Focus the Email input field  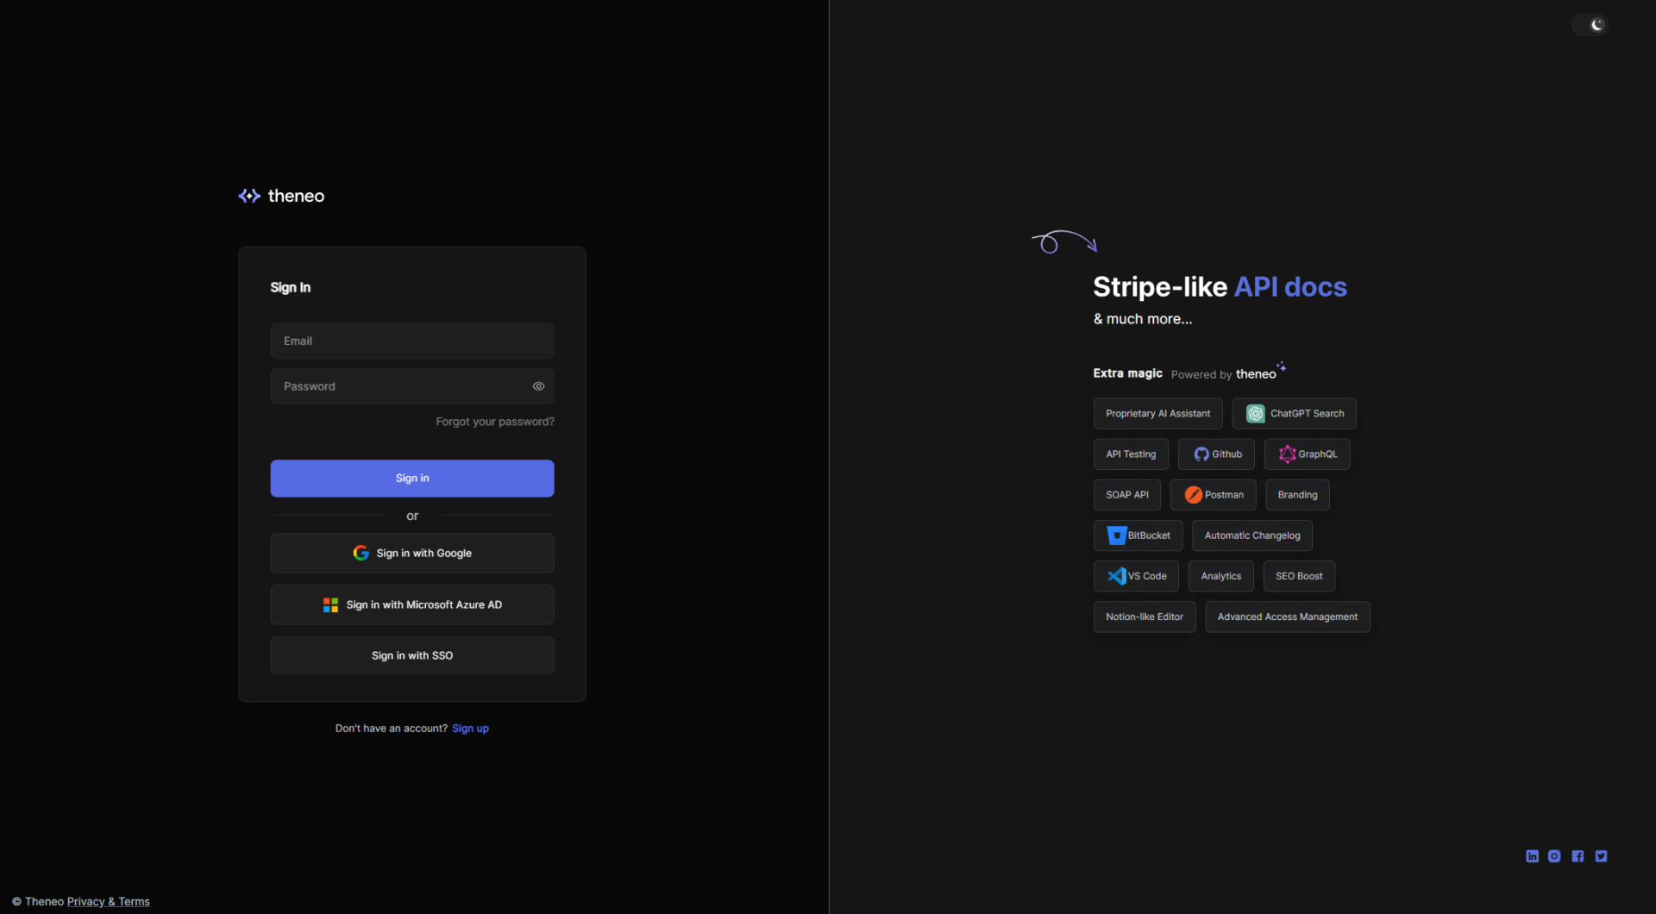412,341
